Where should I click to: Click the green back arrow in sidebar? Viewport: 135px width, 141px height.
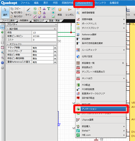(2, 32)
